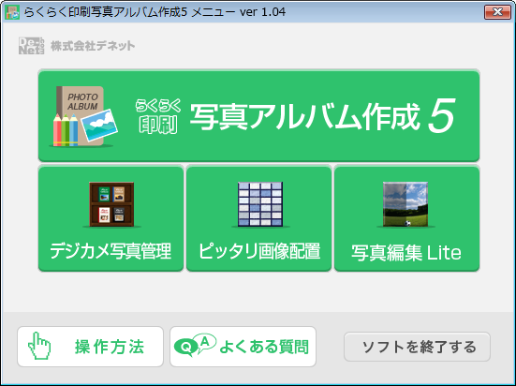The height and width of the screenshot is (386, 516).
Task: Click the bookshelf icon for photo management
Action: click(111, 204)
